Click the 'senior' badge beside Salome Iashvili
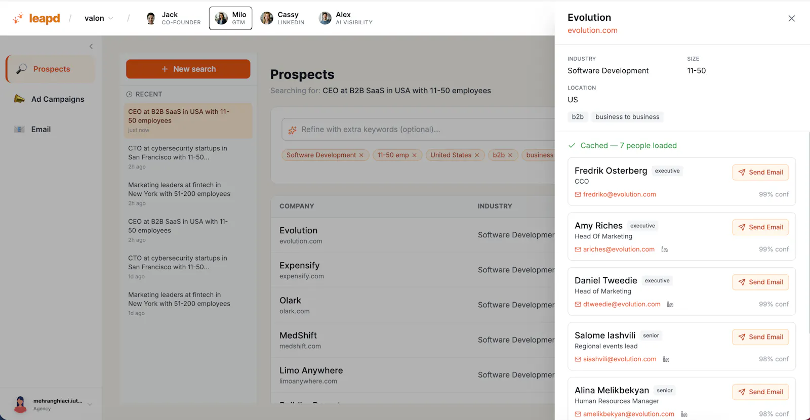This screenshot has width=810, height=420. point(651,335)
